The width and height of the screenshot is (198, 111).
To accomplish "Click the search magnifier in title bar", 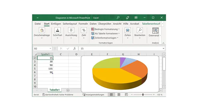I will [118, 18].
